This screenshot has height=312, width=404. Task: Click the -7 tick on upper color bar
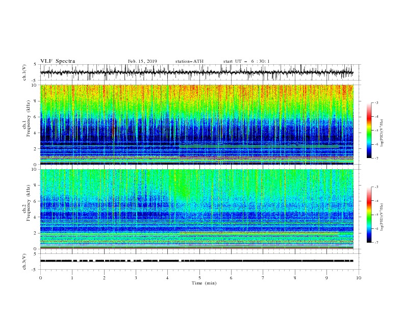coord(376,158)
